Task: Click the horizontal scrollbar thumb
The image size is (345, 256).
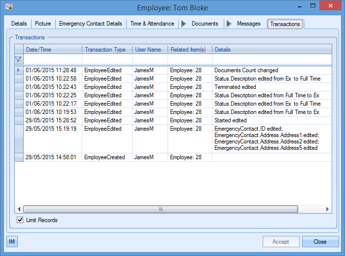Action: coord(160,209)
